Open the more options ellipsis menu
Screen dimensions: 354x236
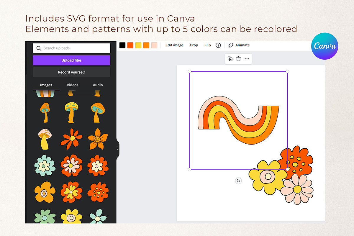click(x=247, y=59)
